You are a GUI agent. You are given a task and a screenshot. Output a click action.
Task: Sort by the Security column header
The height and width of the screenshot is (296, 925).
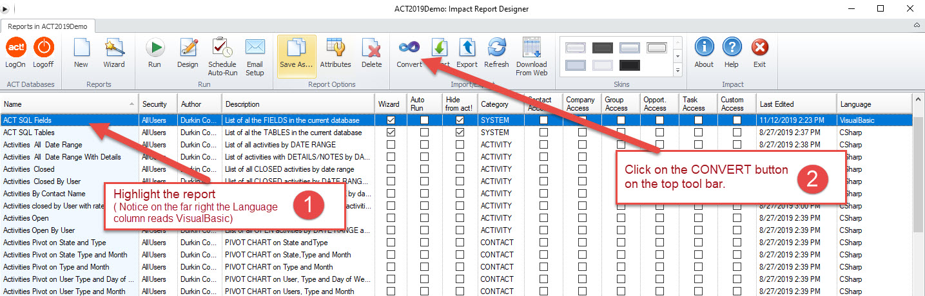157,104
